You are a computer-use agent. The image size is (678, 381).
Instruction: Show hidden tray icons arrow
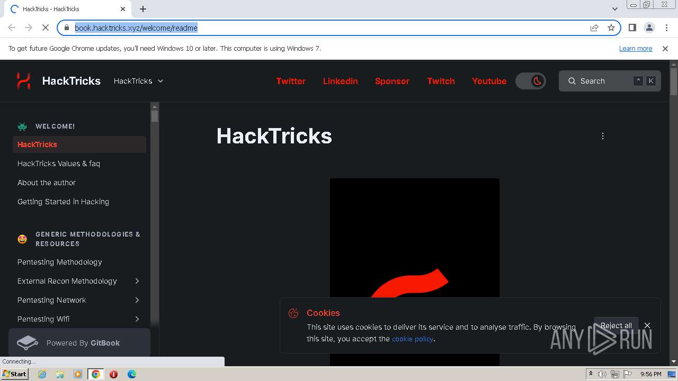(x=591, y=374)
